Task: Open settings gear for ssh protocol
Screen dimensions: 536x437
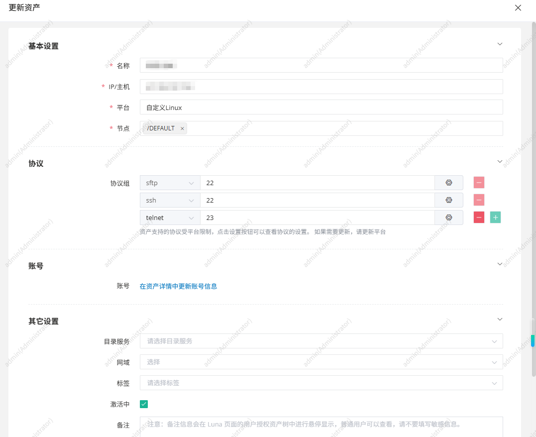Action: pyautogui.click(x=448, y=200)
